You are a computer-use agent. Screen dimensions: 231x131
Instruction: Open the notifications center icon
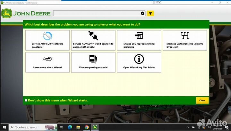tap(227, 127)
